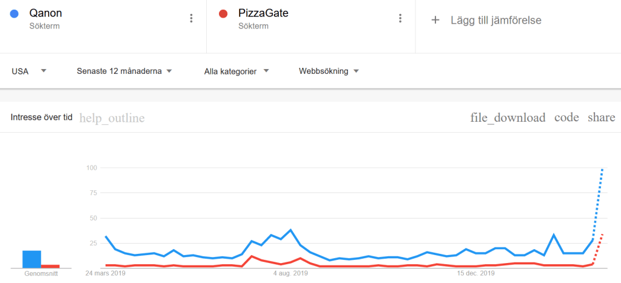Click the blue dot beside Qanon
The height and width of the screenshot is (283, 621).
click(15, 13)
